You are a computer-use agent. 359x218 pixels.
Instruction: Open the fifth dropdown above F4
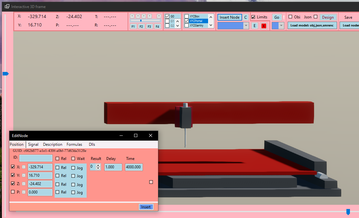coord(159,16)
